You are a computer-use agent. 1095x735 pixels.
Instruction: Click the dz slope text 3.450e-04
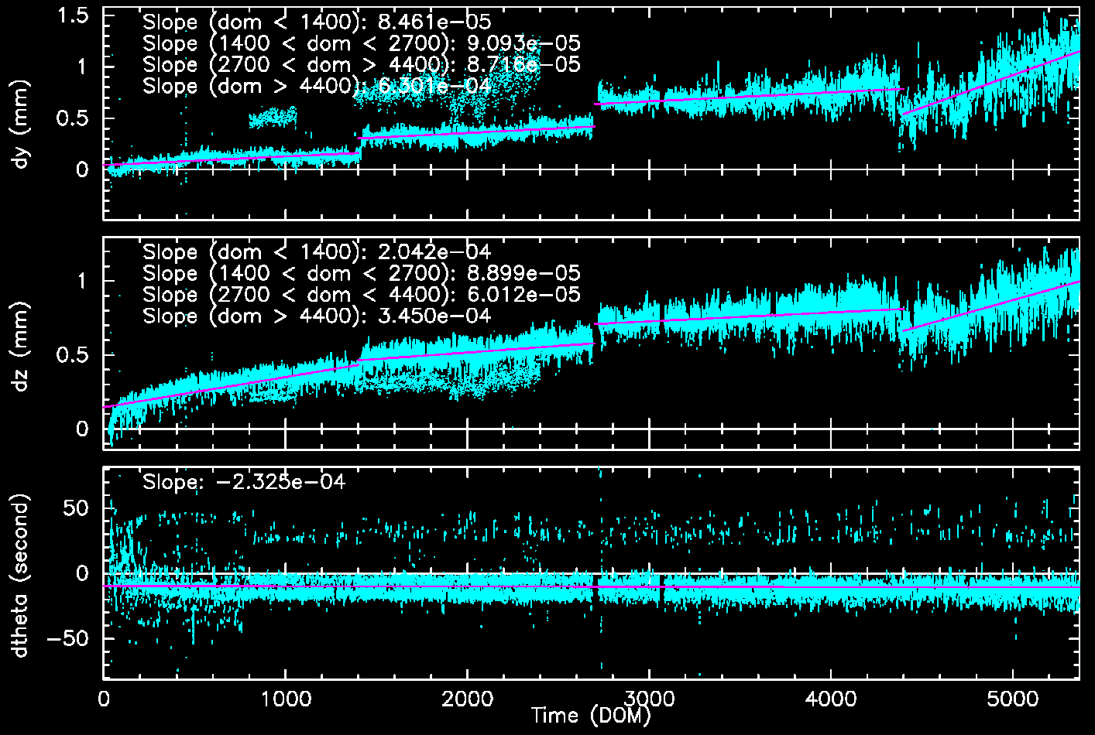click(x=434, y=316)
